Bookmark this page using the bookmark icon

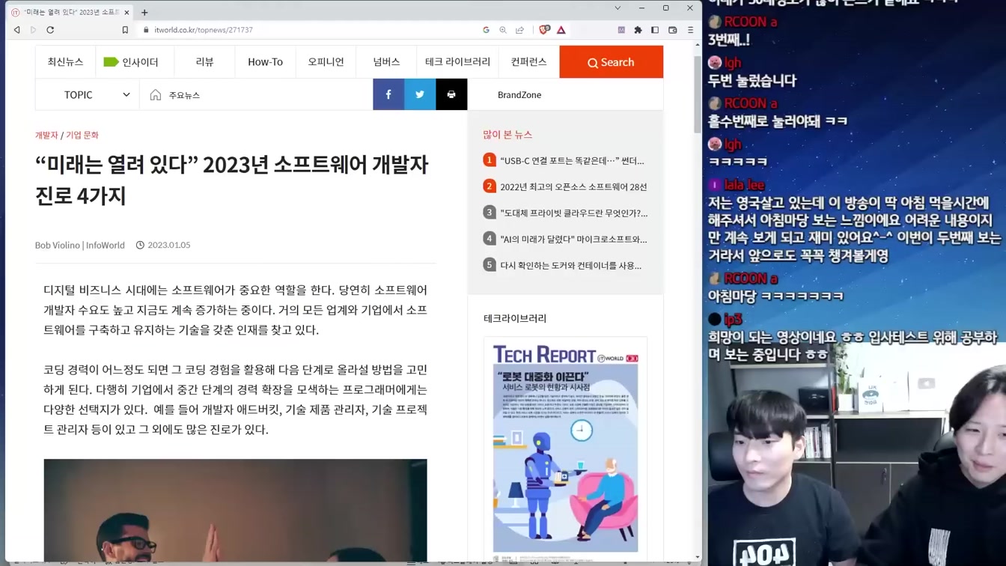(125, 30)
